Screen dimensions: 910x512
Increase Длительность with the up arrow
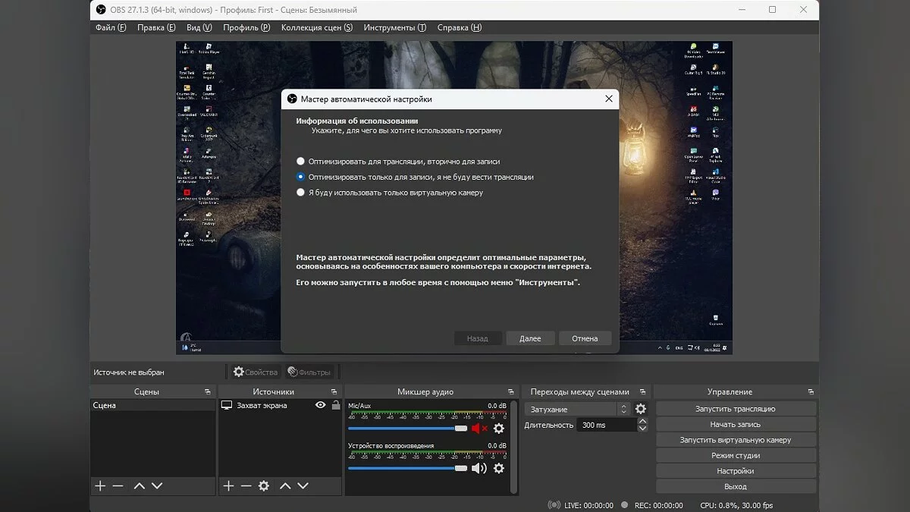(643, 421)
